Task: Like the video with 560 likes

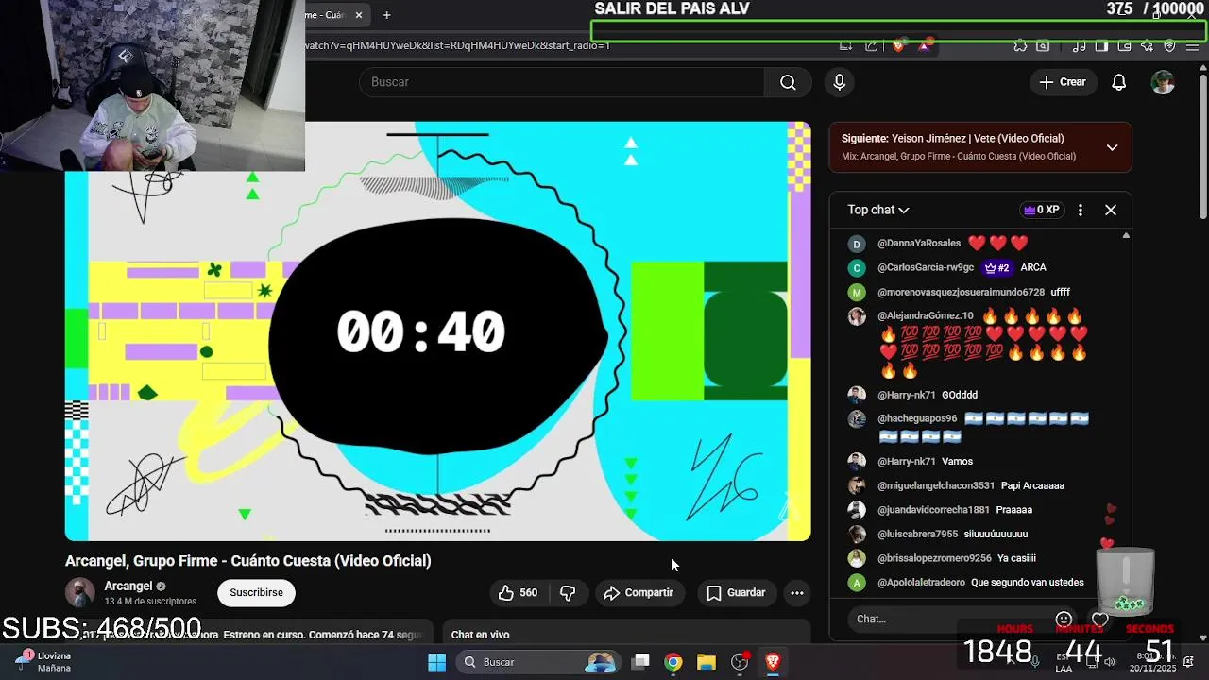Action: point(518,592)
